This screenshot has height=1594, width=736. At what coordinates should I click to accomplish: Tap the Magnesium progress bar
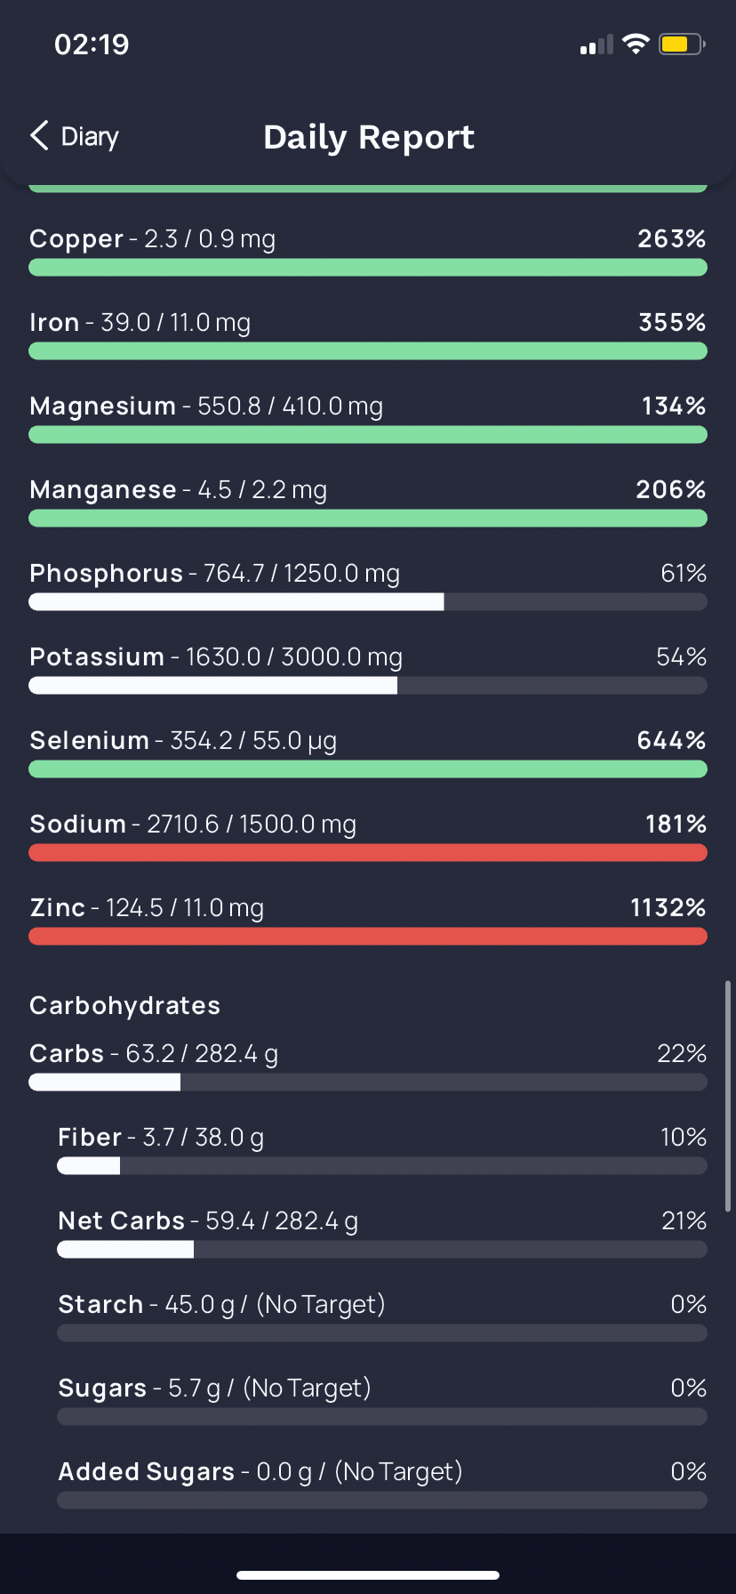click(x=368, y=435)
